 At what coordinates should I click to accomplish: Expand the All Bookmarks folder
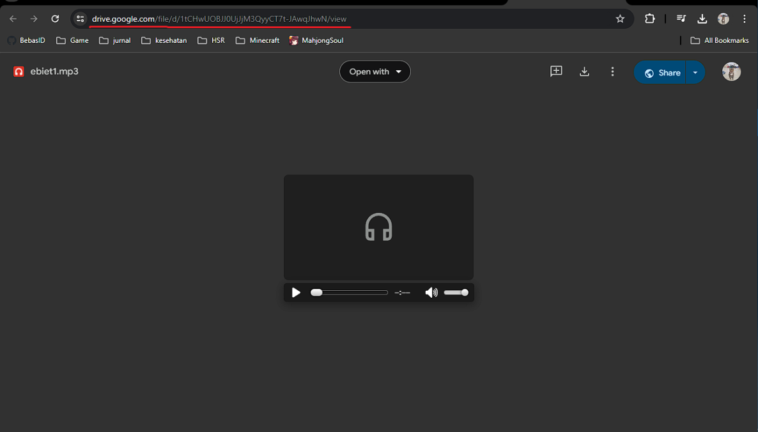pyautogui.click(x=719, y=41)
